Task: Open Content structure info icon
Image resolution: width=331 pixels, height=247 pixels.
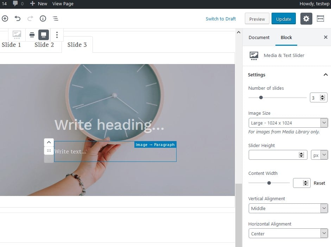Action: 43,19
